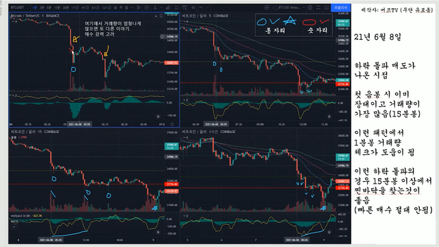Click the time axis settings circle in BINANCE chart
Screen dimensions: 439x247
coord(172,124)
